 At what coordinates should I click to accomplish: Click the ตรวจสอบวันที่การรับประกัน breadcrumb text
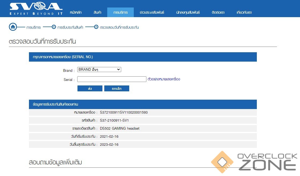click(119, 27)
